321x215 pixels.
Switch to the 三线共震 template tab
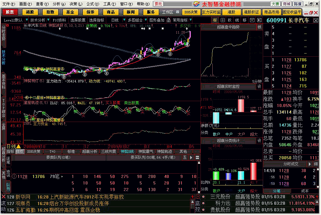tap(108, 152)
